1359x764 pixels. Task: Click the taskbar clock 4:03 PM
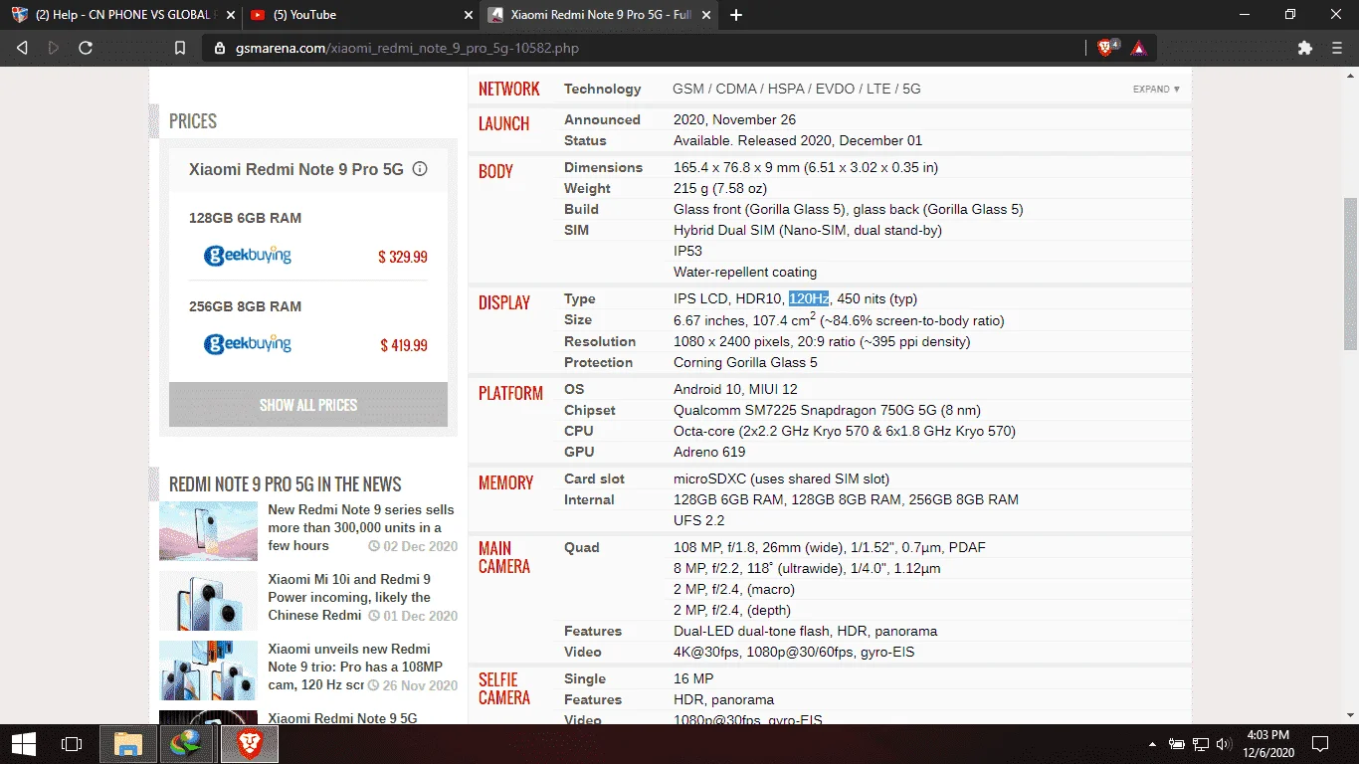click(1267, 743)
